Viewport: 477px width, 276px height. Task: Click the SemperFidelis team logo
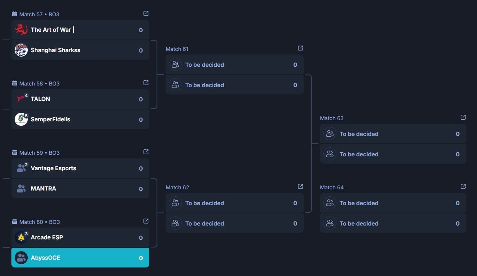21,119
